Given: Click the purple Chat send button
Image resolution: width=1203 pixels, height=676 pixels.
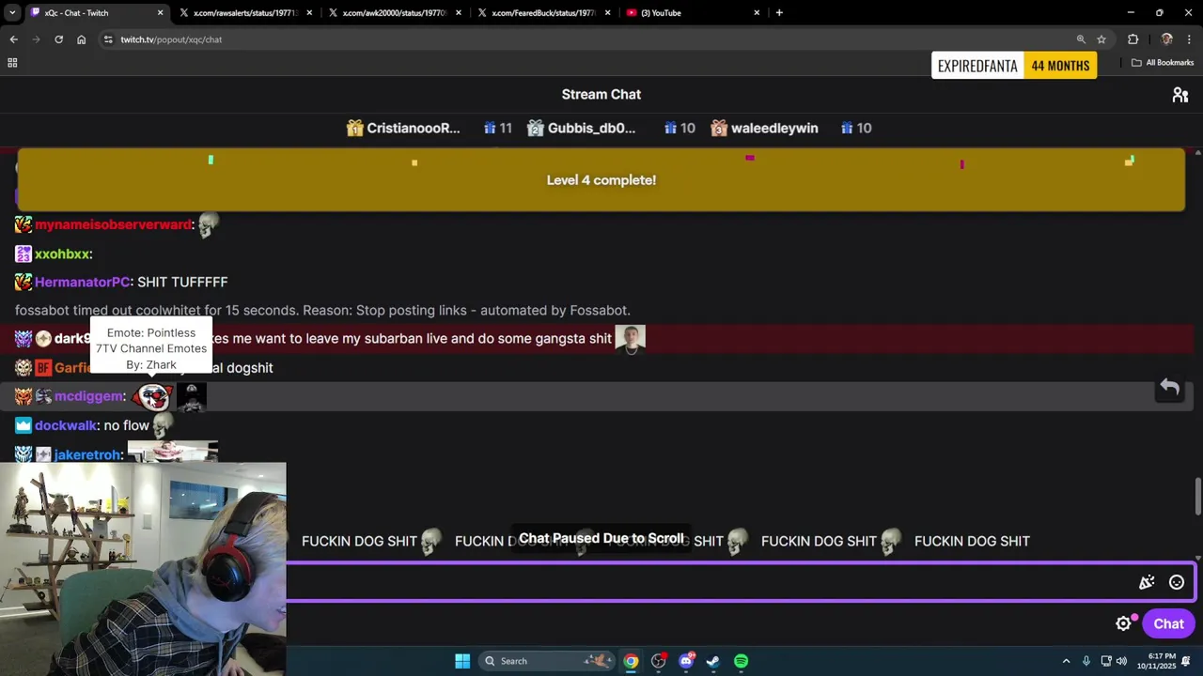Looking at the screenshot, I should click(x=1168, y=623).
